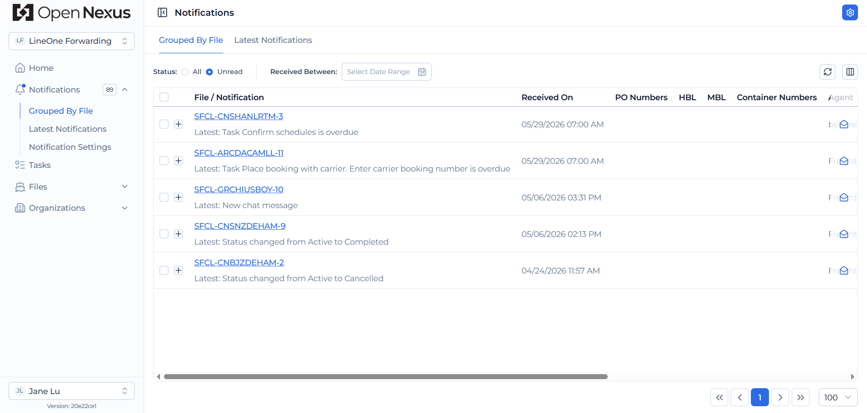
Task: Click the JL user avatar
Action: pyautogui.click(x=20, y=391)
